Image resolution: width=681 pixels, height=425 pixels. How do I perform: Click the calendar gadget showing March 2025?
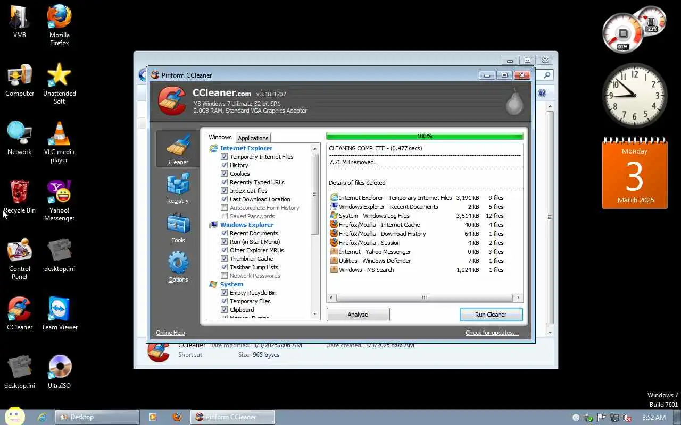pos(635,174)
